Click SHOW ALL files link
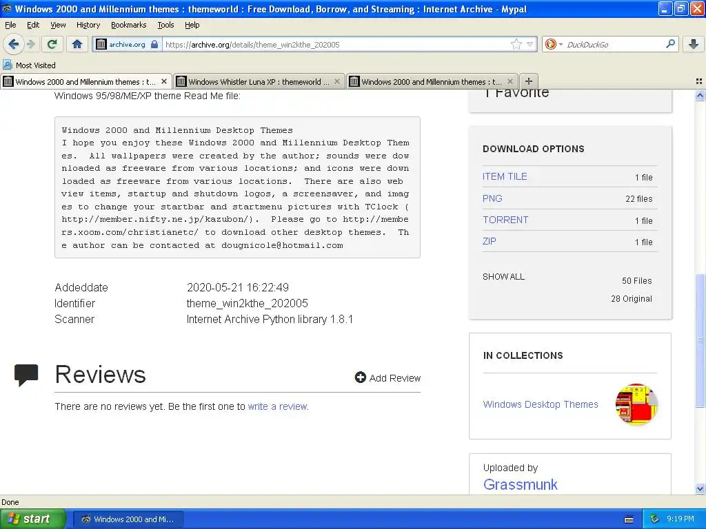This screenshot has height=529, width=706. [x=503, y=277]
